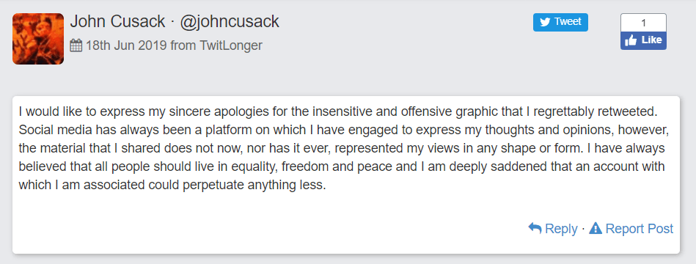The width and height of the screenshot is (696, 264).
Task: Click the John Cusack name heading
Action: pyautogui.click(x=117, y=21)
